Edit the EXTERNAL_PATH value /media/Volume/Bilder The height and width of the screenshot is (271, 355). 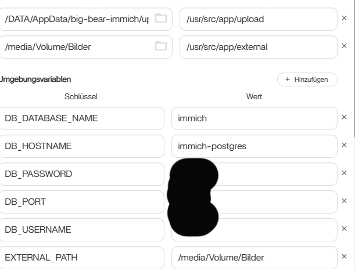click(254, 258)
